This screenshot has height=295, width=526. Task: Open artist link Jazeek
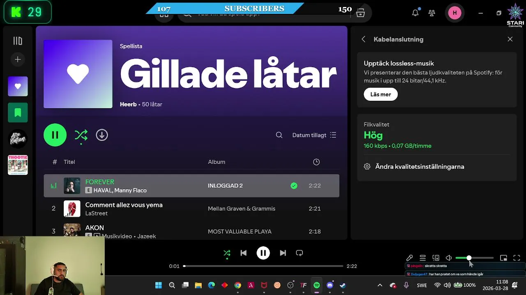tap(147, 236)
